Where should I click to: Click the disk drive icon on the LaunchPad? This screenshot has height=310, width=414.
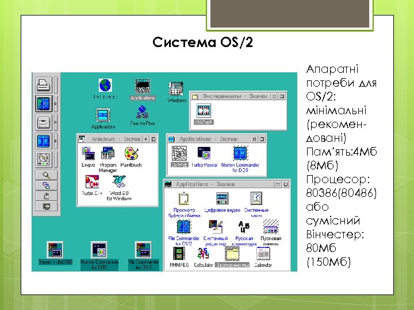44,122
